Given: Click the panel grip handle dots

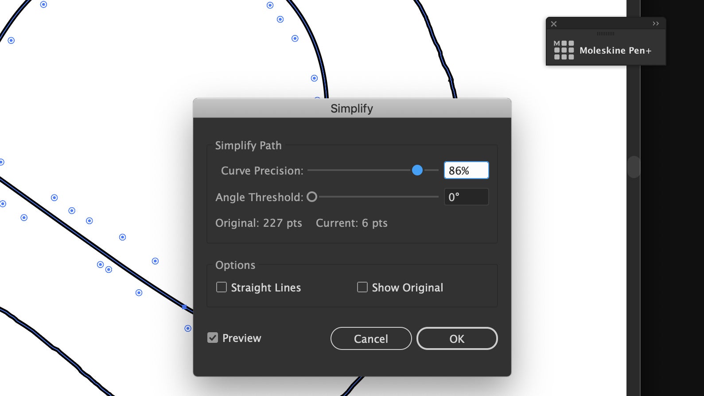Looking at the screenshot, I should 606,34.
